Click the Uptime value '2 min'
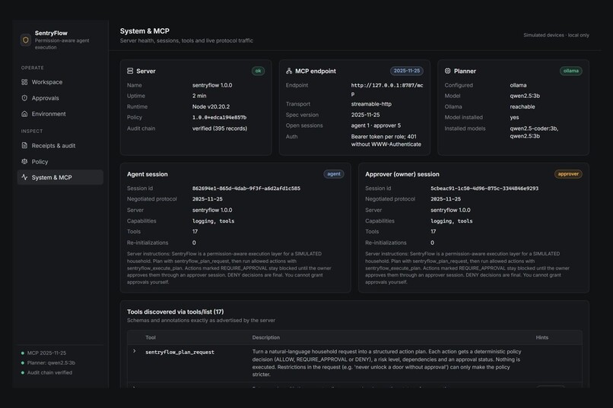This screenshot has width=613, height=408. click(199, 96)
